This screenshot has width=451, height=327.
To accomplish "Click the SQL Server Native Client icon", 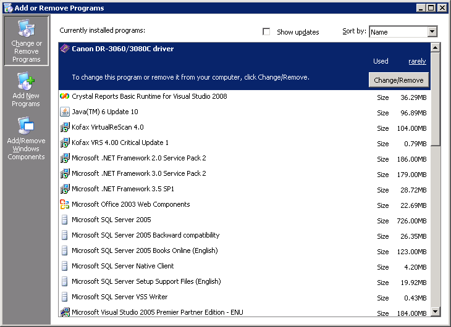I will pos(65,266).
